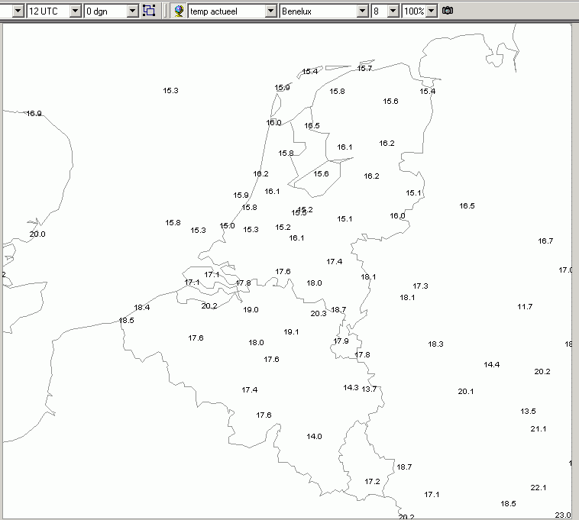This screenshot has height=520, width=579.
Task: Click the leftmost partially hidden dropdown arrow
Action: tap(18, 11)
